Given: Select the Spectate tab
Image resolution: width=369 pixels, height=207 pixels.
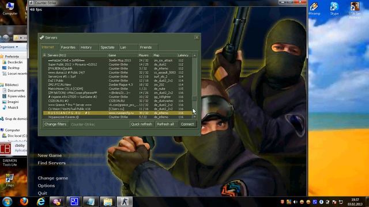Looking at the screenshot, I should pyautogui.click(x=108, y=47).
